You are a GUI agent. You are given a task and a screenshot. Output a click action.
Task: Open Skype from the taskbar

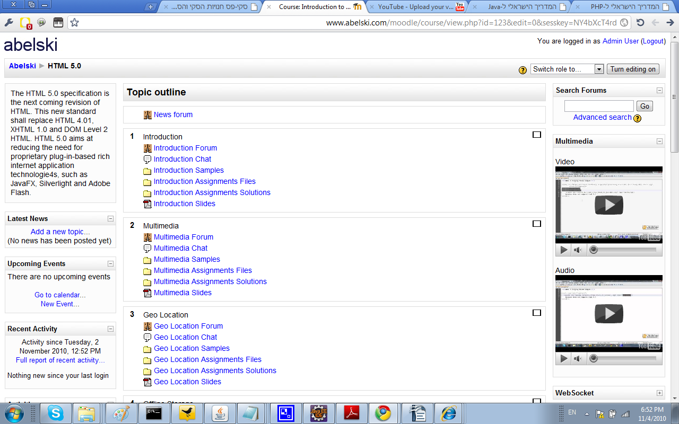pyautogui.click(x=55, y=413)
